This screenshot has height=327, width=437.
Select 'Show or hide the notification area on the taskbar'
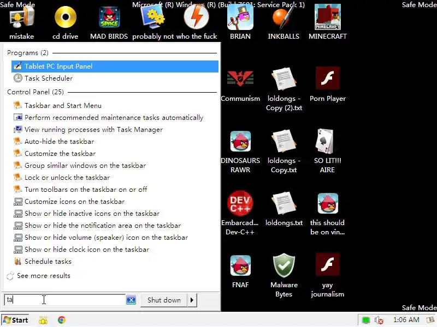pyautogui.click(x=115, y=225)
